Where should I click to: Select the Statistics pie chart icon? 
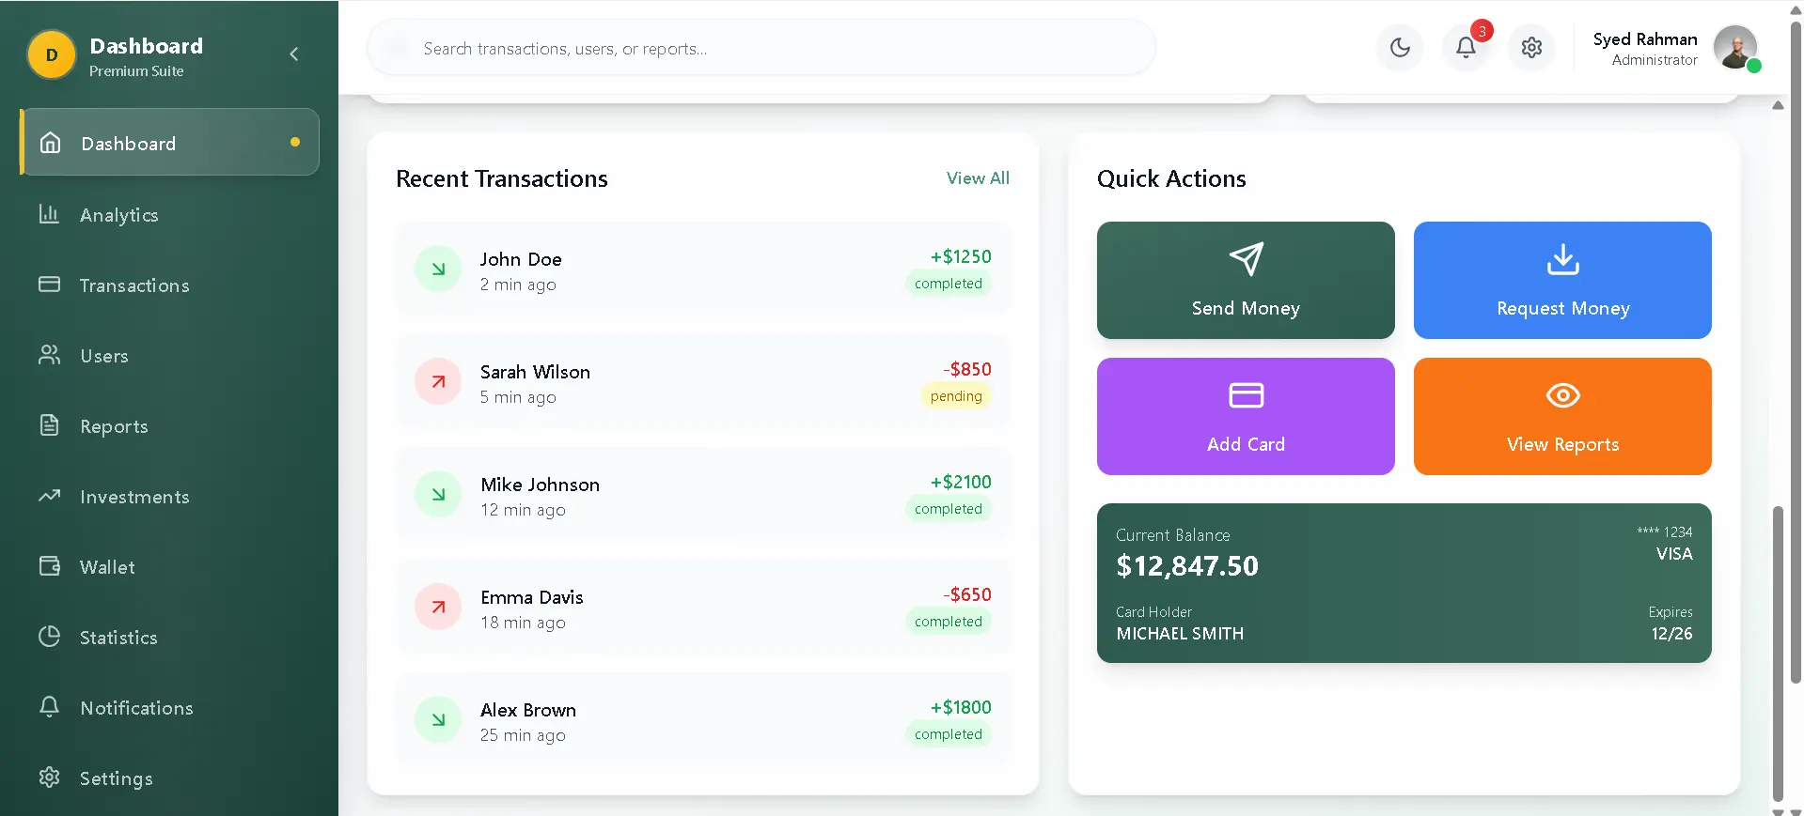coord(50,637)
